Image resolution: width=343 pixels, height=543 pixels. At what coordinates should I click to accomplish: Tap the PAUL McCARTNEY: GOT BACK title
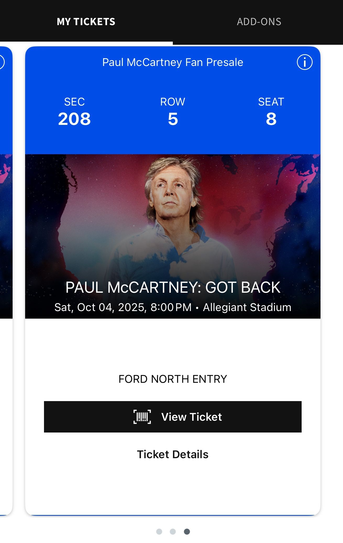click(x=173, y=287)
